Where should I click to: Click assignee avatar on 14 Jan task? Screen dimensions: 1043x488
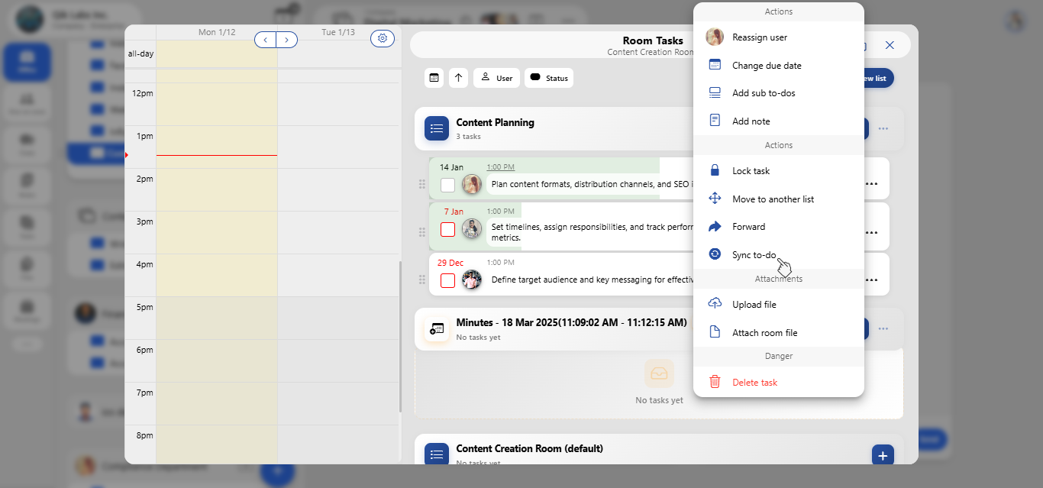(472, 184)
